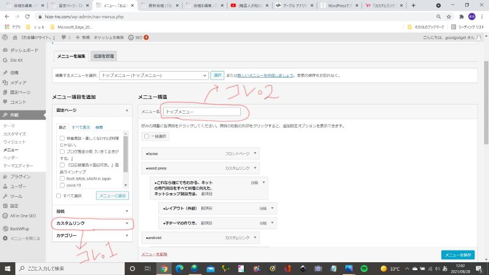Viewport: 489px width, 275px height.
Task: Expand the word press menu item options
Action: coord(255,168)
